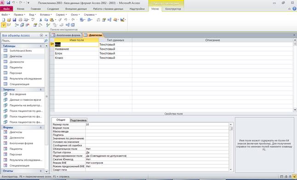Screen dimensions: 297x180
Task: Switch to the Главная ribbon tab
Action: tap(35, 9)
